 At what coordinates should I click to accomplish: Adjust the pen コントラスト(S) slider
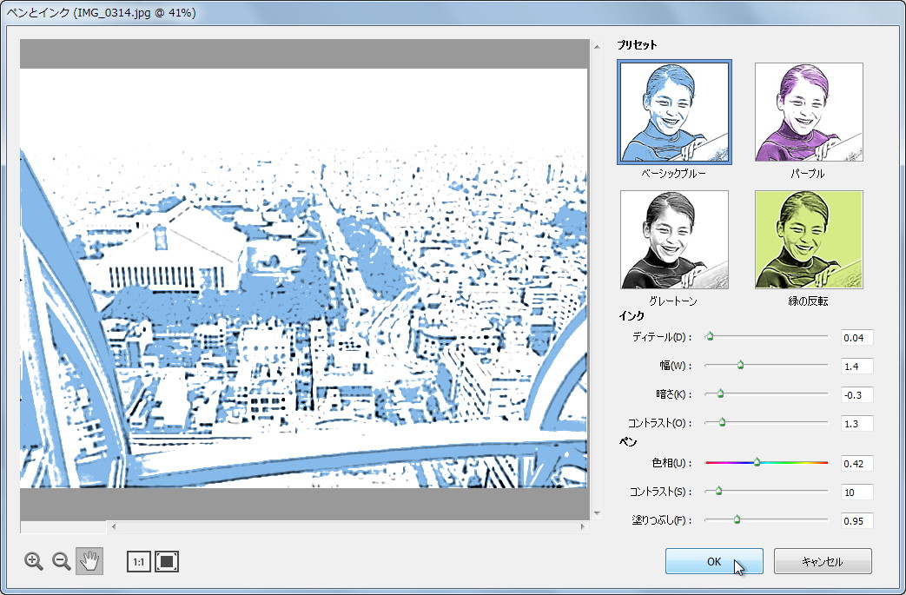coord(718,491)
